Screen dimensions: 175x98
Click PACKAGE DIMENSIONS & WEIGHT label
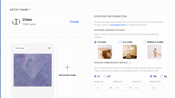[x=111, y=63]
